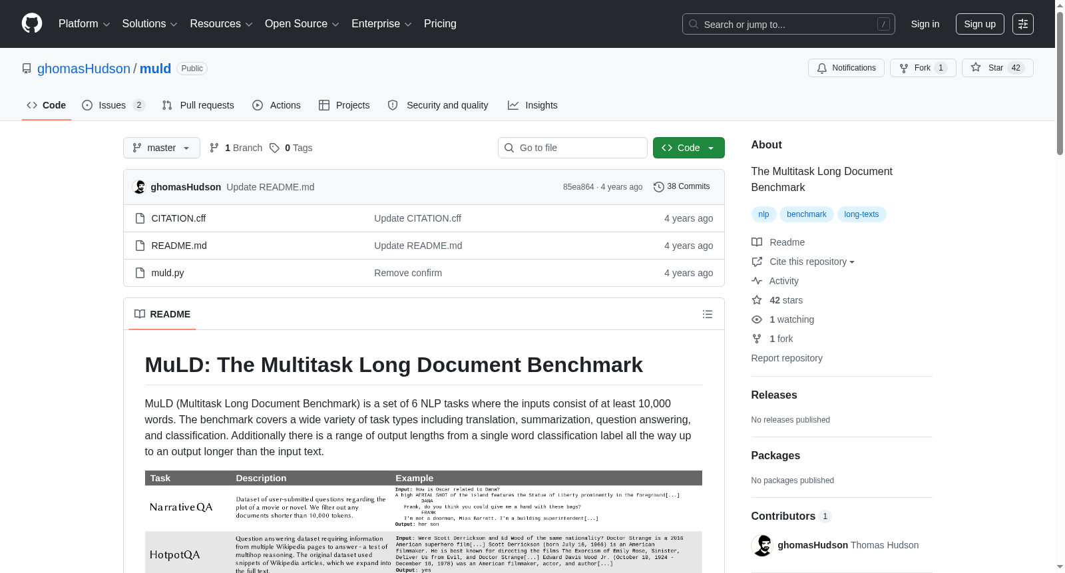Click the fork icon in About section

[757, 339]
